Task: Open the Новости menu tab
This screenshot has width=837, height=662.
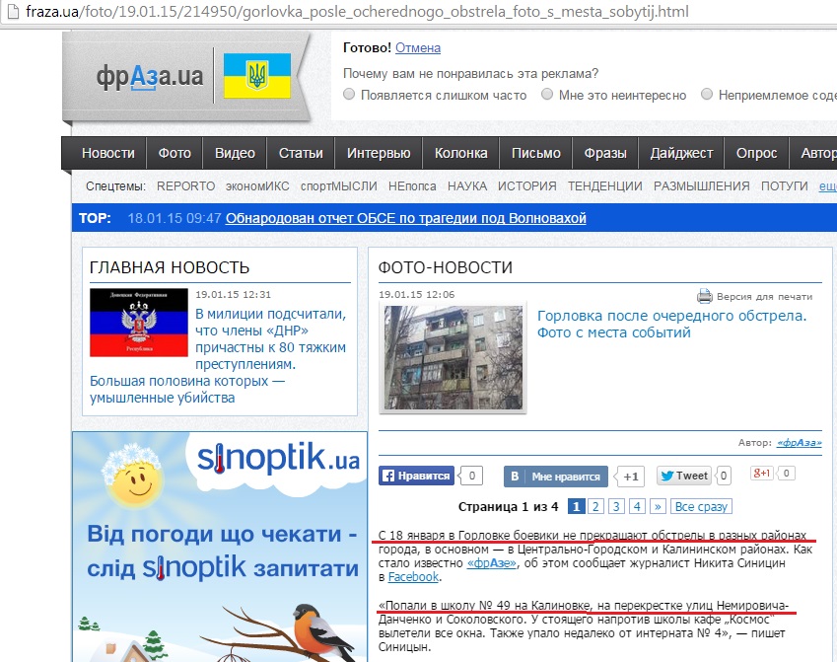Action: tap(108, 153)
